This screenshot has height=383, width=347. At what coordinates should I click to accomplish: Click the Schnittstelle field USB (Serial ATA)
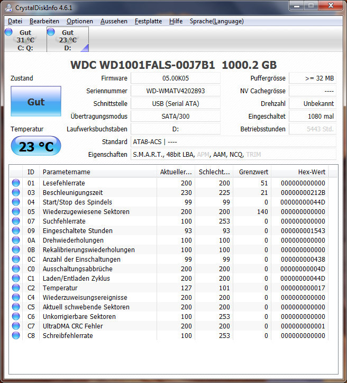(x=176, y=104)
